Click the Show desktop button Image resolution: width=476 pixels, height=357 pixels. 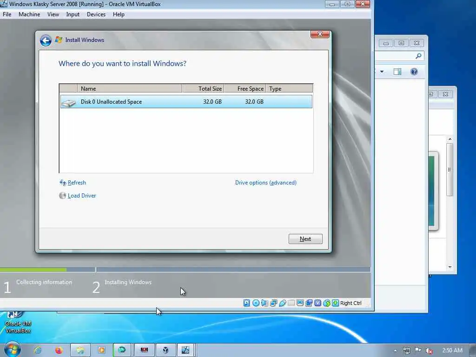[473, 350]
